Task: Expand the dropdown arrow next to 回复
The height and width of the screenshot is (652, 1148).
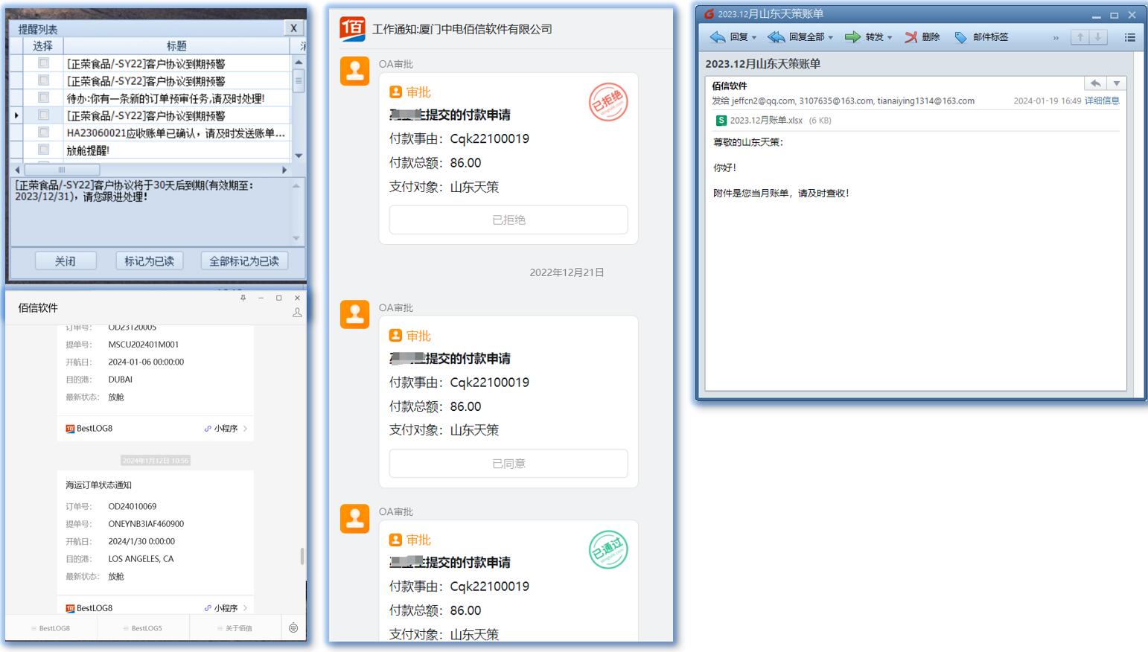Action: 754,37
